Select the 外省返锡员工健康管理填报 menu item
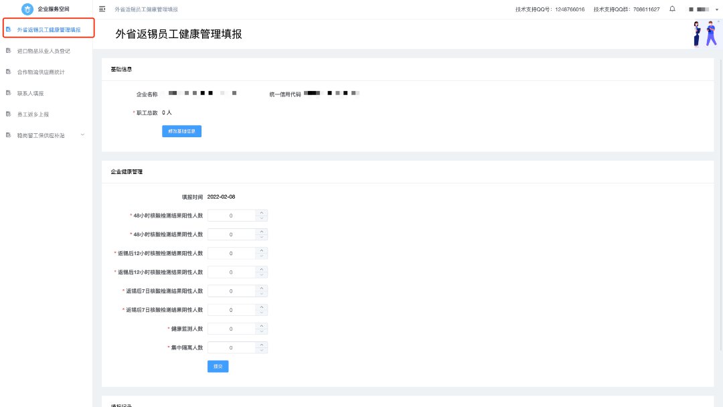Image resolution: width=723 pixels, height=407 pixels. coord(48,29)
